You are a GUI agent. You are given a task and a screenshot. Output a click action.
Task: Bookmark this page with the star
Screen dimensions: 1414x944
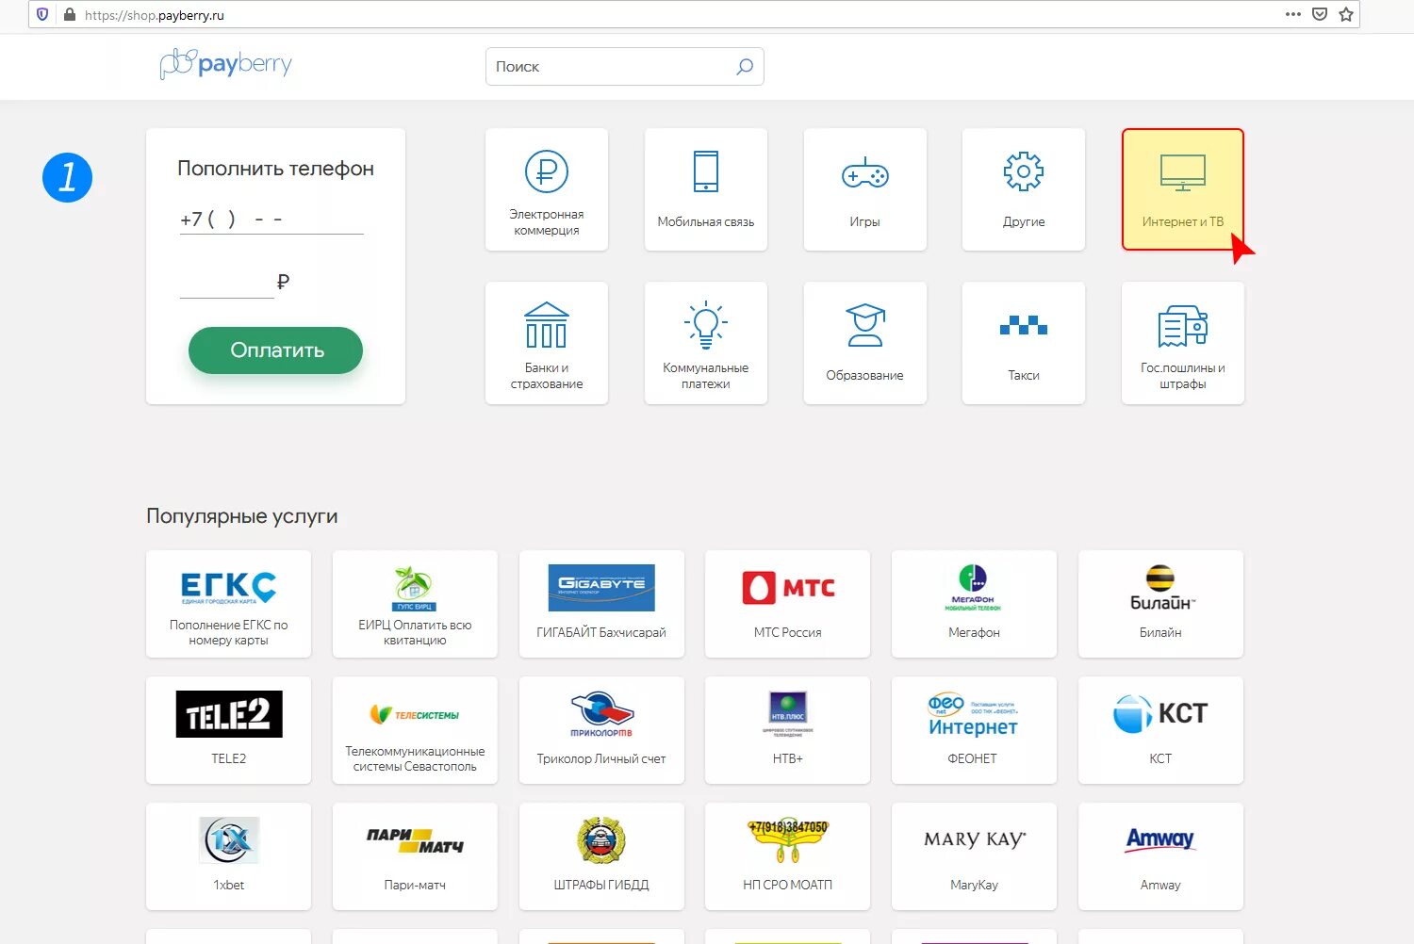[1346, 14]
